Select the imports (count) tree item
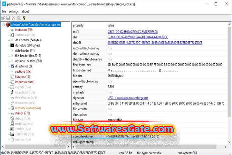The width and height of the screenshot is (232, 155). coord(24,82)
